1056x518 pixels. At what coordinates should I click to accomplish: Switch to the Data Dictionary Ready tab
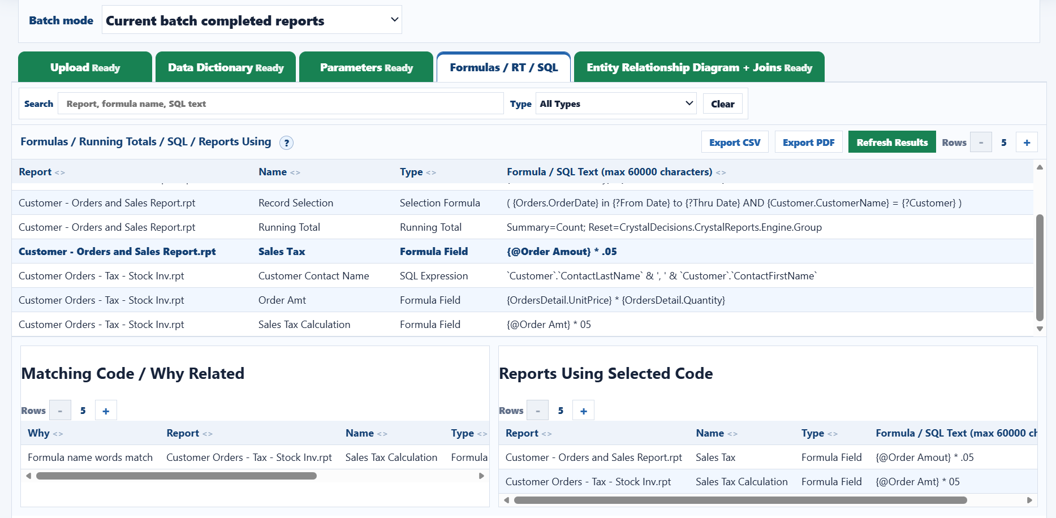point(226,67)
